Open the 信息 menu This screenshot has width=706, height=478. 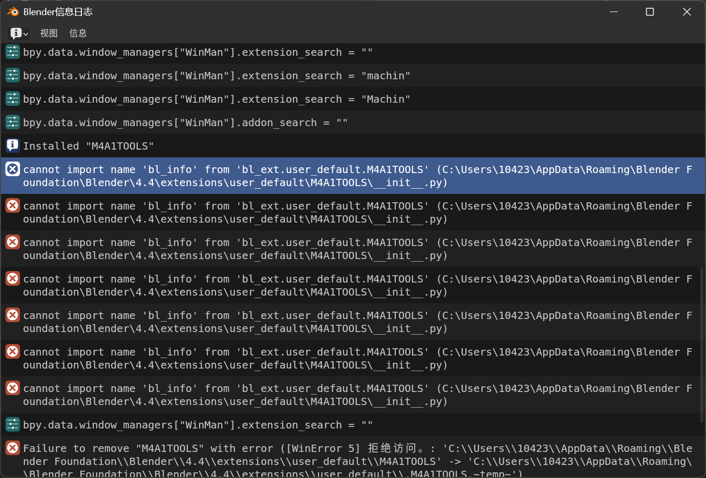[x=78, y=33]
